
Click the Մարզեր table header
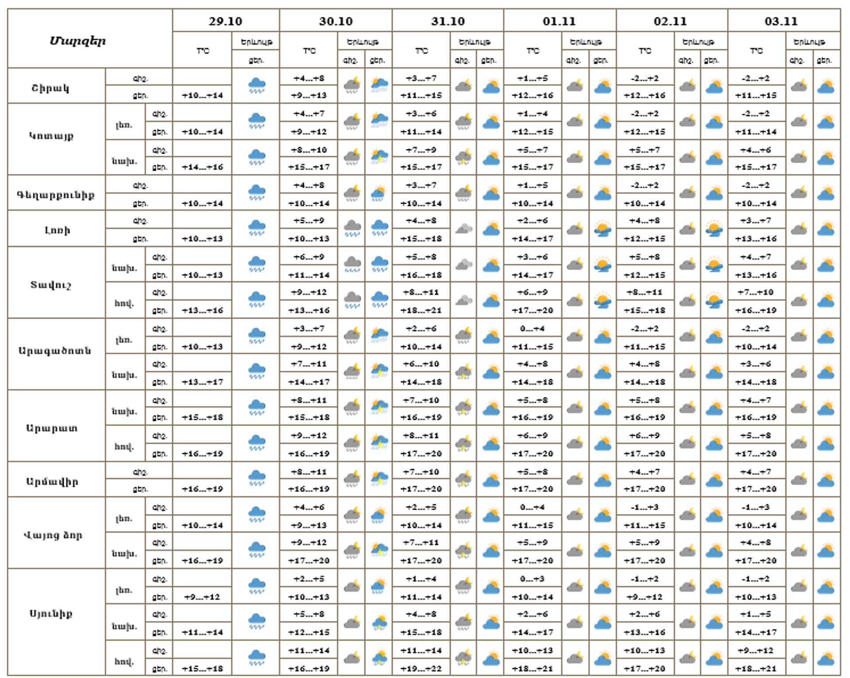point(77,41)
